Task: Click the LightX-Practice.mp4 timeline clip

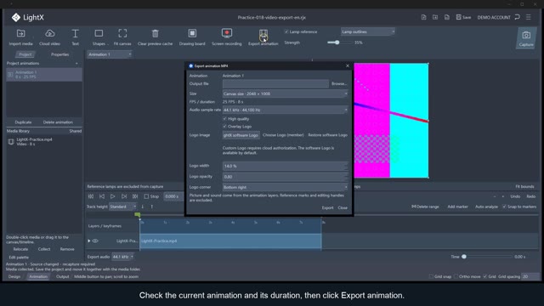Action: (x=230, y=241)
